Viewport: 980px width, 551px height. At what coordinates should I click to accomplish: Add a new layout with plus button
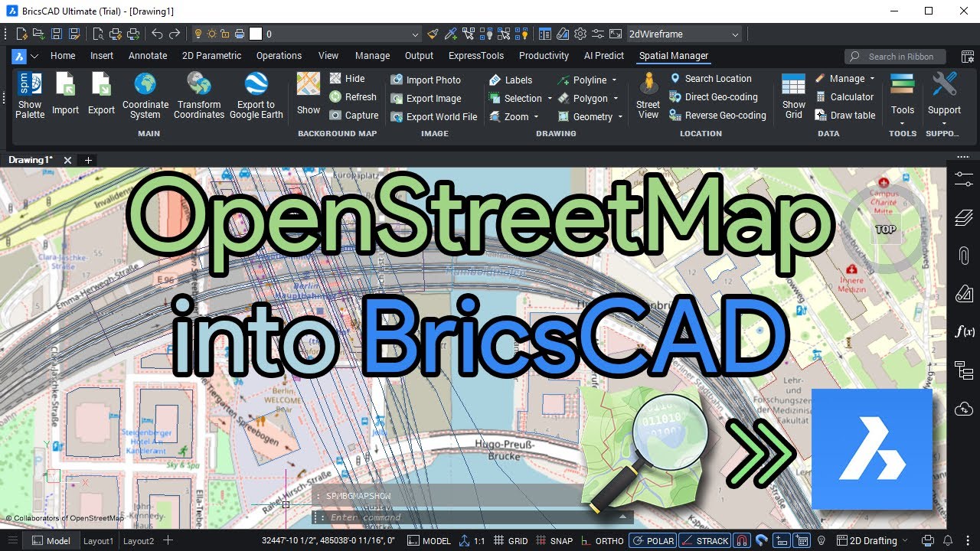[168, 540]
